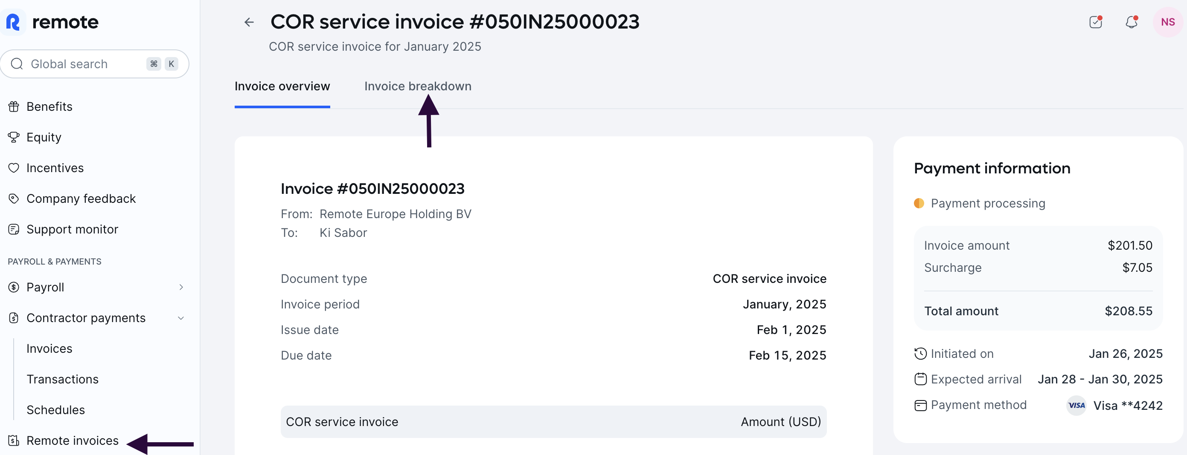Open the NS user avatar menu
Image resolution: width=1187 pixels, height=455 pixels.
coord(1167,22)
